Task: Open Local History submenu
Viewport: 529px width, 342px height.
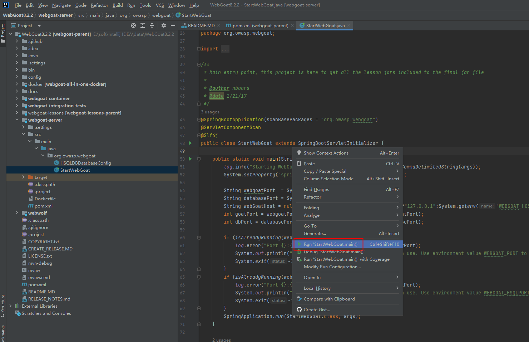Action: tap(347, 288)
